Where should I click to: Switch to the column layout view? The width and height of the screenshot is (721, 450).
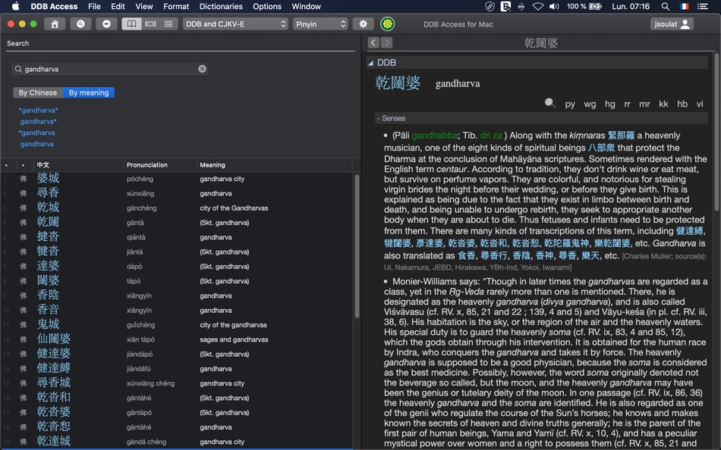150,24
